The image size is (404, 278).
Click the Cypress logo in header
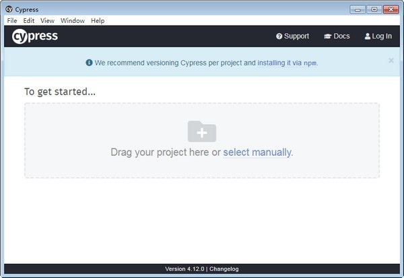[35, 36]
